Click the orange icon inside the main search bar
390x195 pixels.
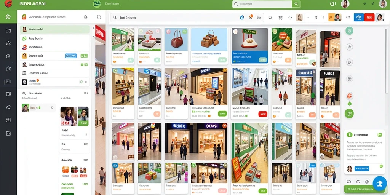click(251, 17)
